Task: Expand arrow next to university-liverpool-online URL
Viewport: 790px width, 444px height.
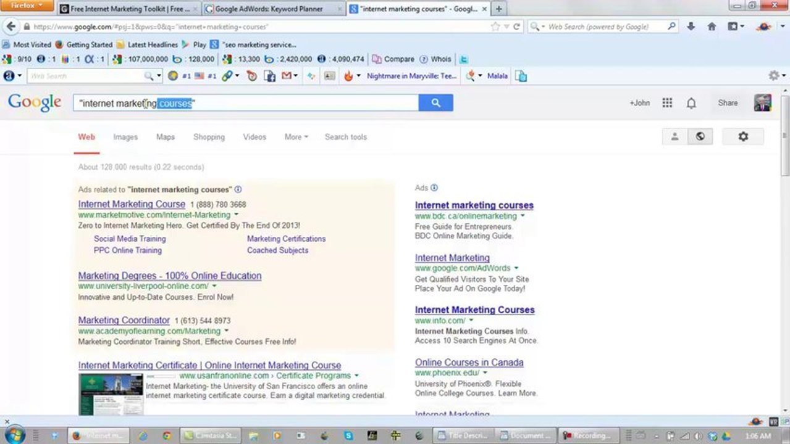Action: click(x=214, y=286)
